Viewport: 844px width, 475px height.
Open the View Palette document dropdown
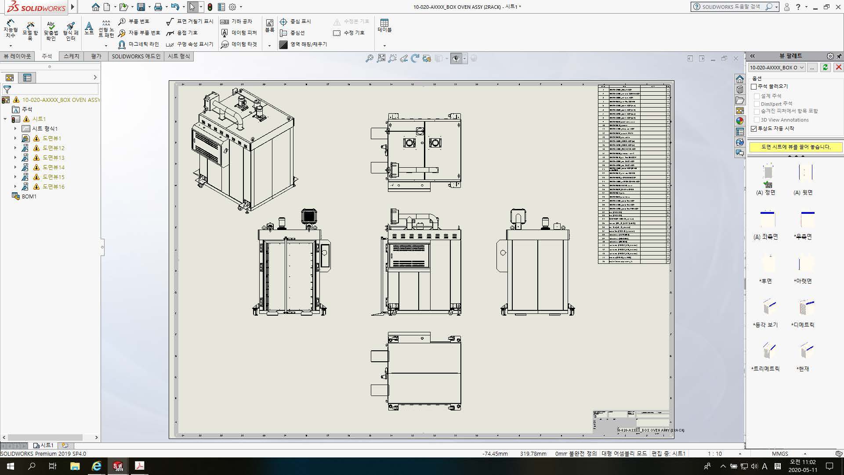click(802, 67)
